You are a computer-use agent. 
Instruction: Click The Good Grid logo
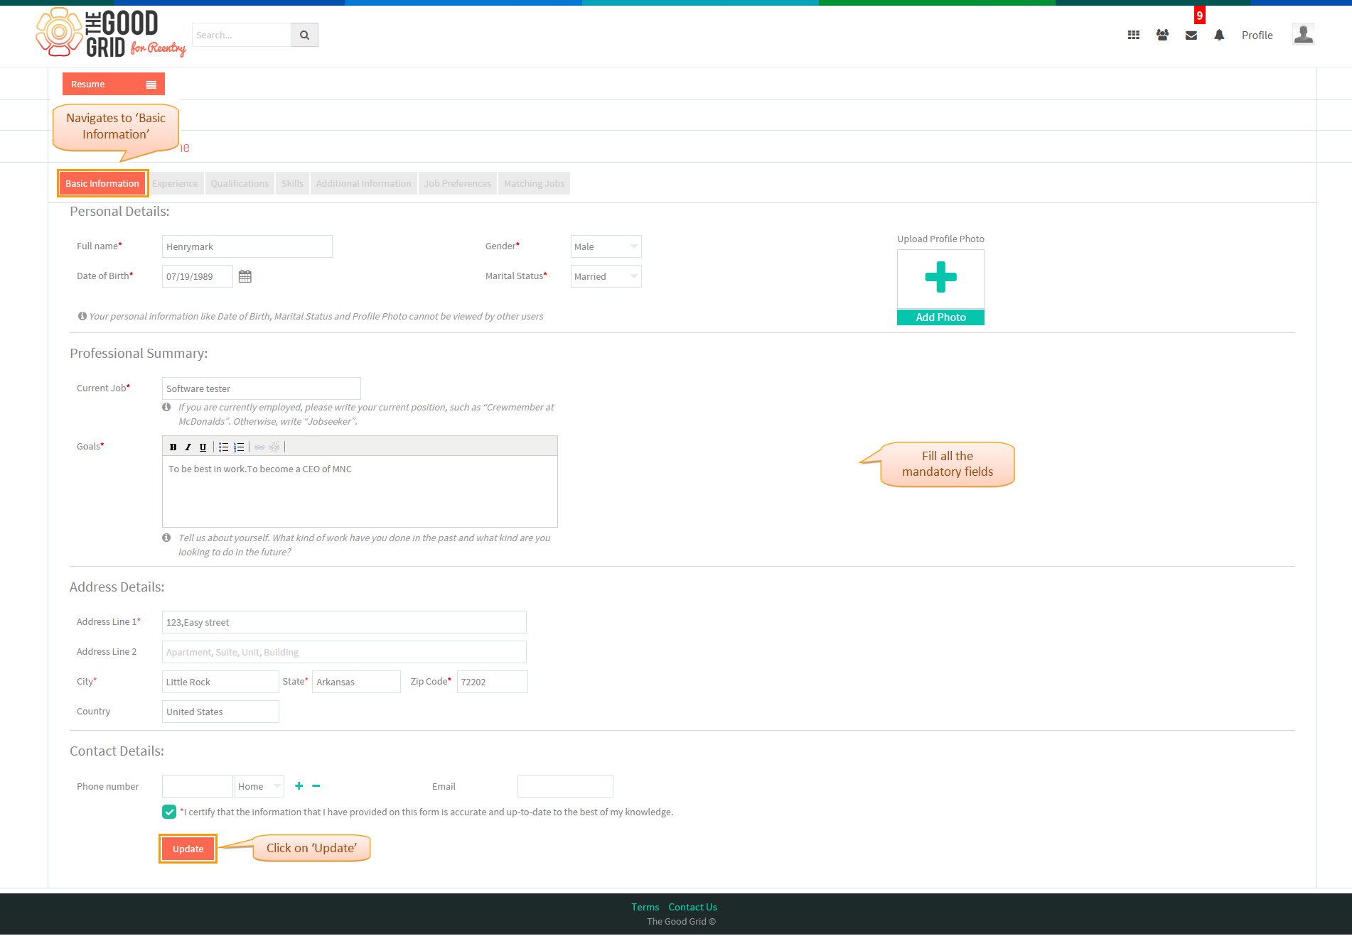[x=110, y=33]
